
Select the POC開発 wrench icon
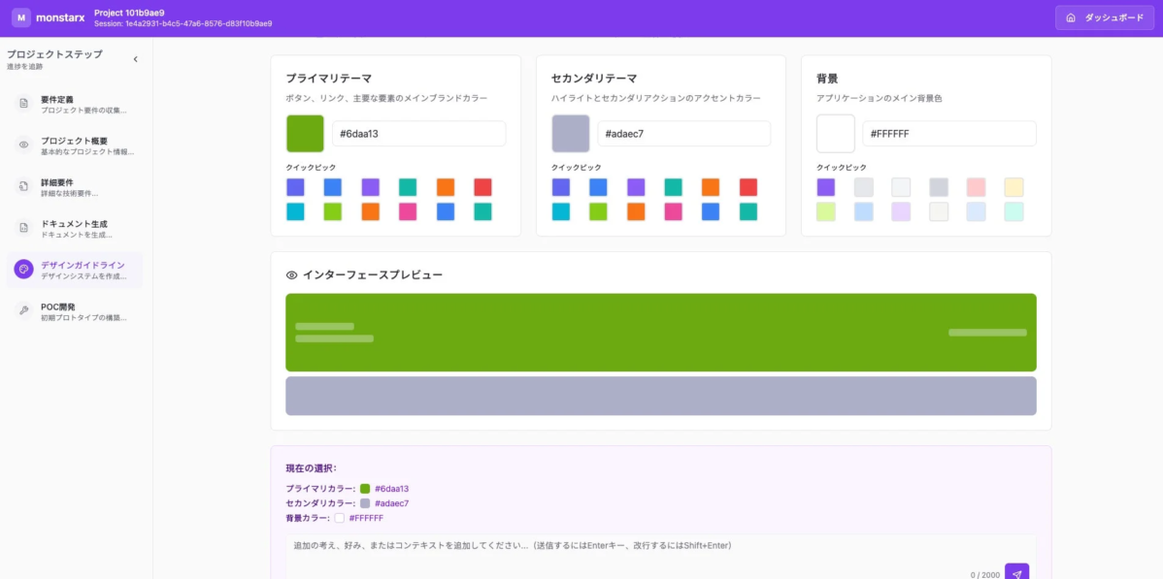23,310
